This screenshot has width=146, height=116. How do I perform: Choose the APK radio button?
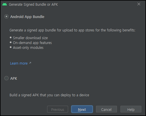(6, 78)
